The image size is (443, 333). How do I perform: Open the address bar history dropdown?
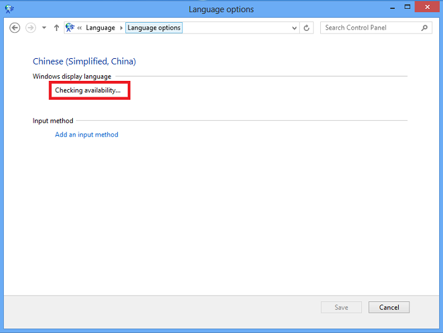294,28
